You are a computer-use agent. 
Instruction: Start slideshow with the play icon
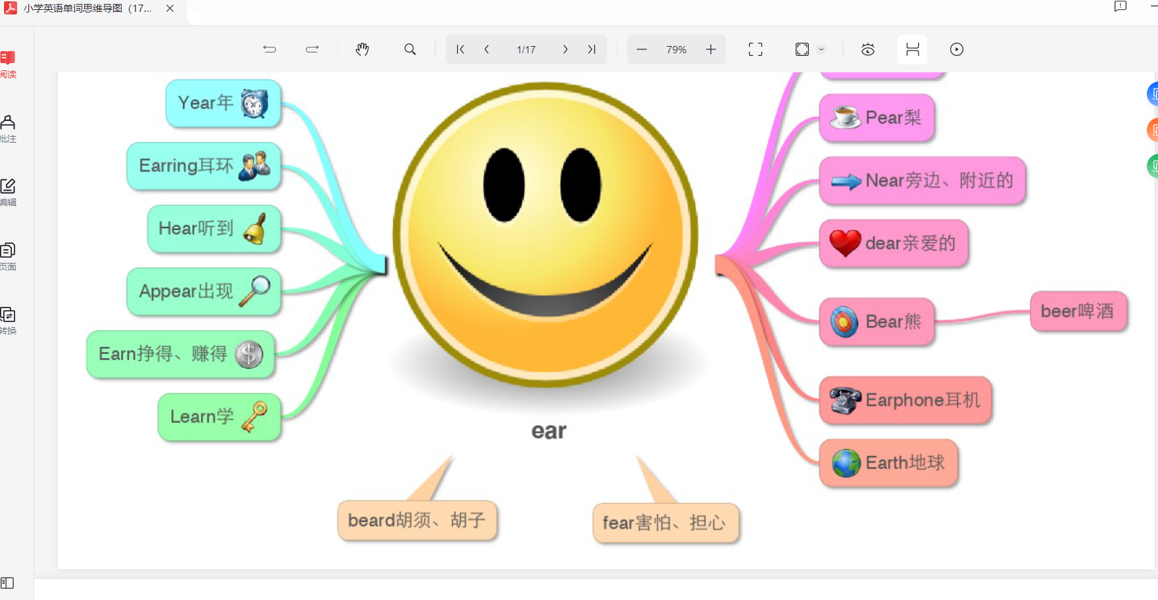957,49
